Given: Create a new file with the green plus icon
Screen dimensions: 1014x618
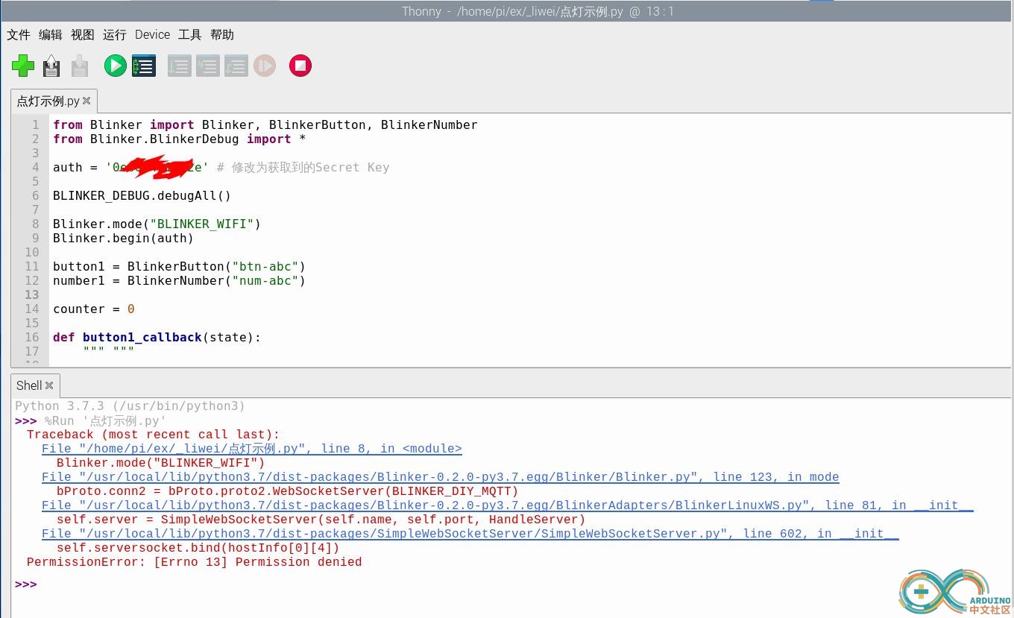Looking at the screenshot, I should tap(23, 66).
